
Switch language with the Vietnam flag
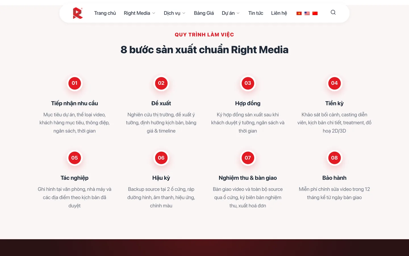[x=299, y=13]
